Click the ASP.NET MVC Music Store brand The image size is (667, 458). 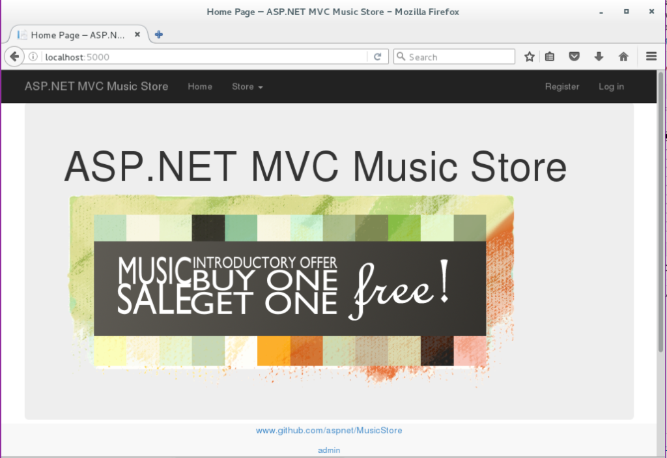[96, 87]
